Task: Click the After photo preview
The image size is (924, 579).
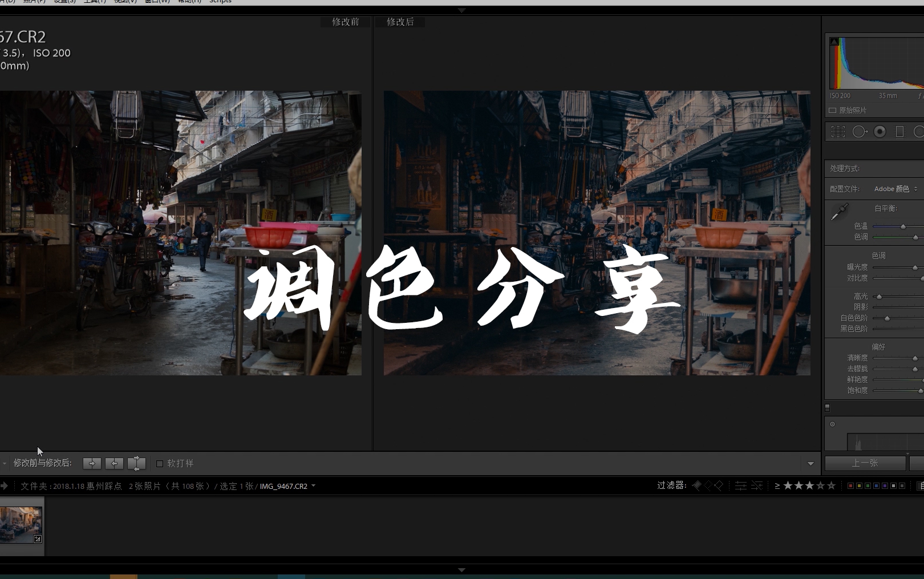Action: click(597, 233)
